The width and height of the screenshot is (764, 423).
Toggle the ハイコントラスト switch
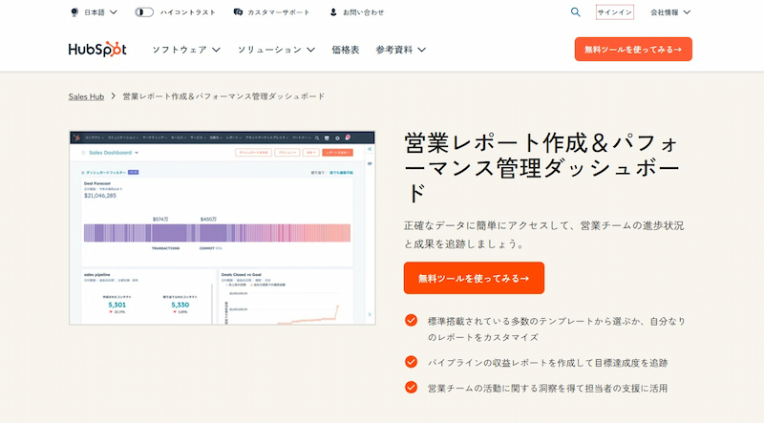tap(144, 12)
